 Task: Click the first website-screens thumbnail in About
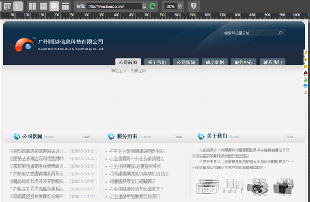[x=208, y=187]
